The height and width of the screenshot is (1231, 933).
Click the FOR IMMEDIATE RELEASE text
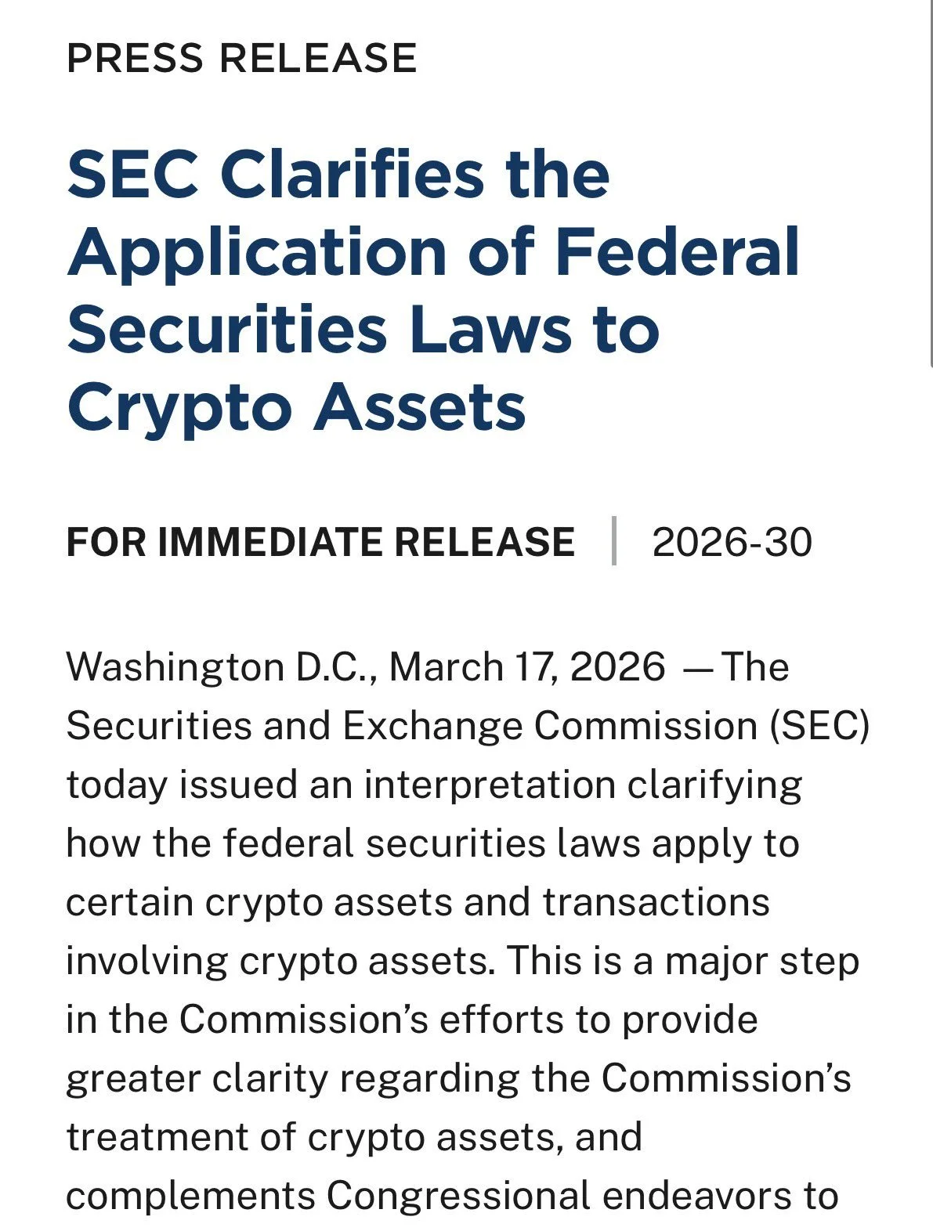321,542
